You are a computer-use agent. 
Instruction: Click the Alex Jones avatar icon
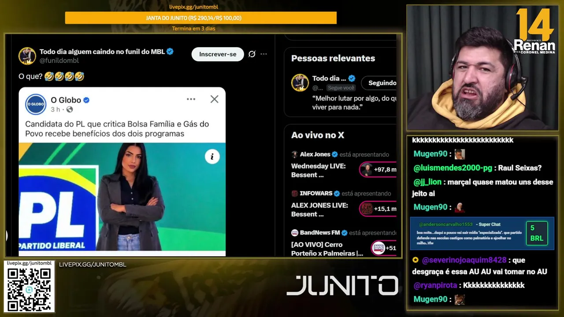(x=295, y=155)
